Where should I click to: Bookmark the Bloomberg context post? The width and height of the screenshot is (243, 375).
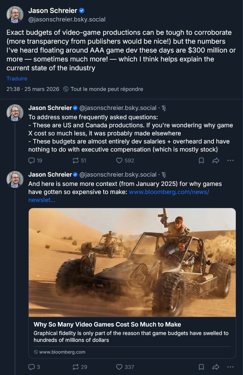[201, 367]
